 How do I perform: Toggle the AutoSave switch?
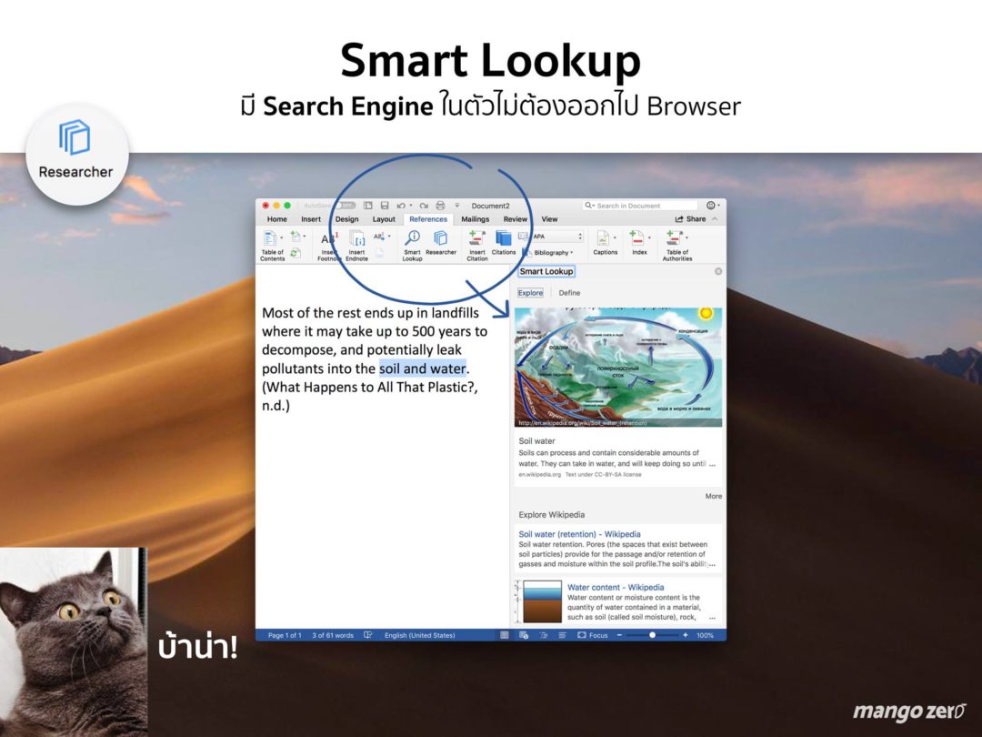click(x=343, y=206)
